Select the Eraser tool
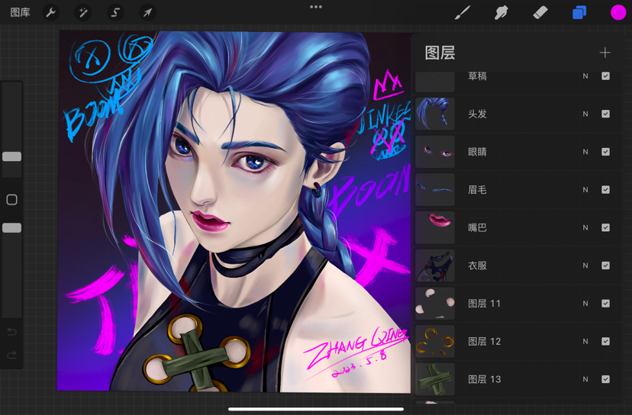Screen dimensions: 632x415 (540, 12)
